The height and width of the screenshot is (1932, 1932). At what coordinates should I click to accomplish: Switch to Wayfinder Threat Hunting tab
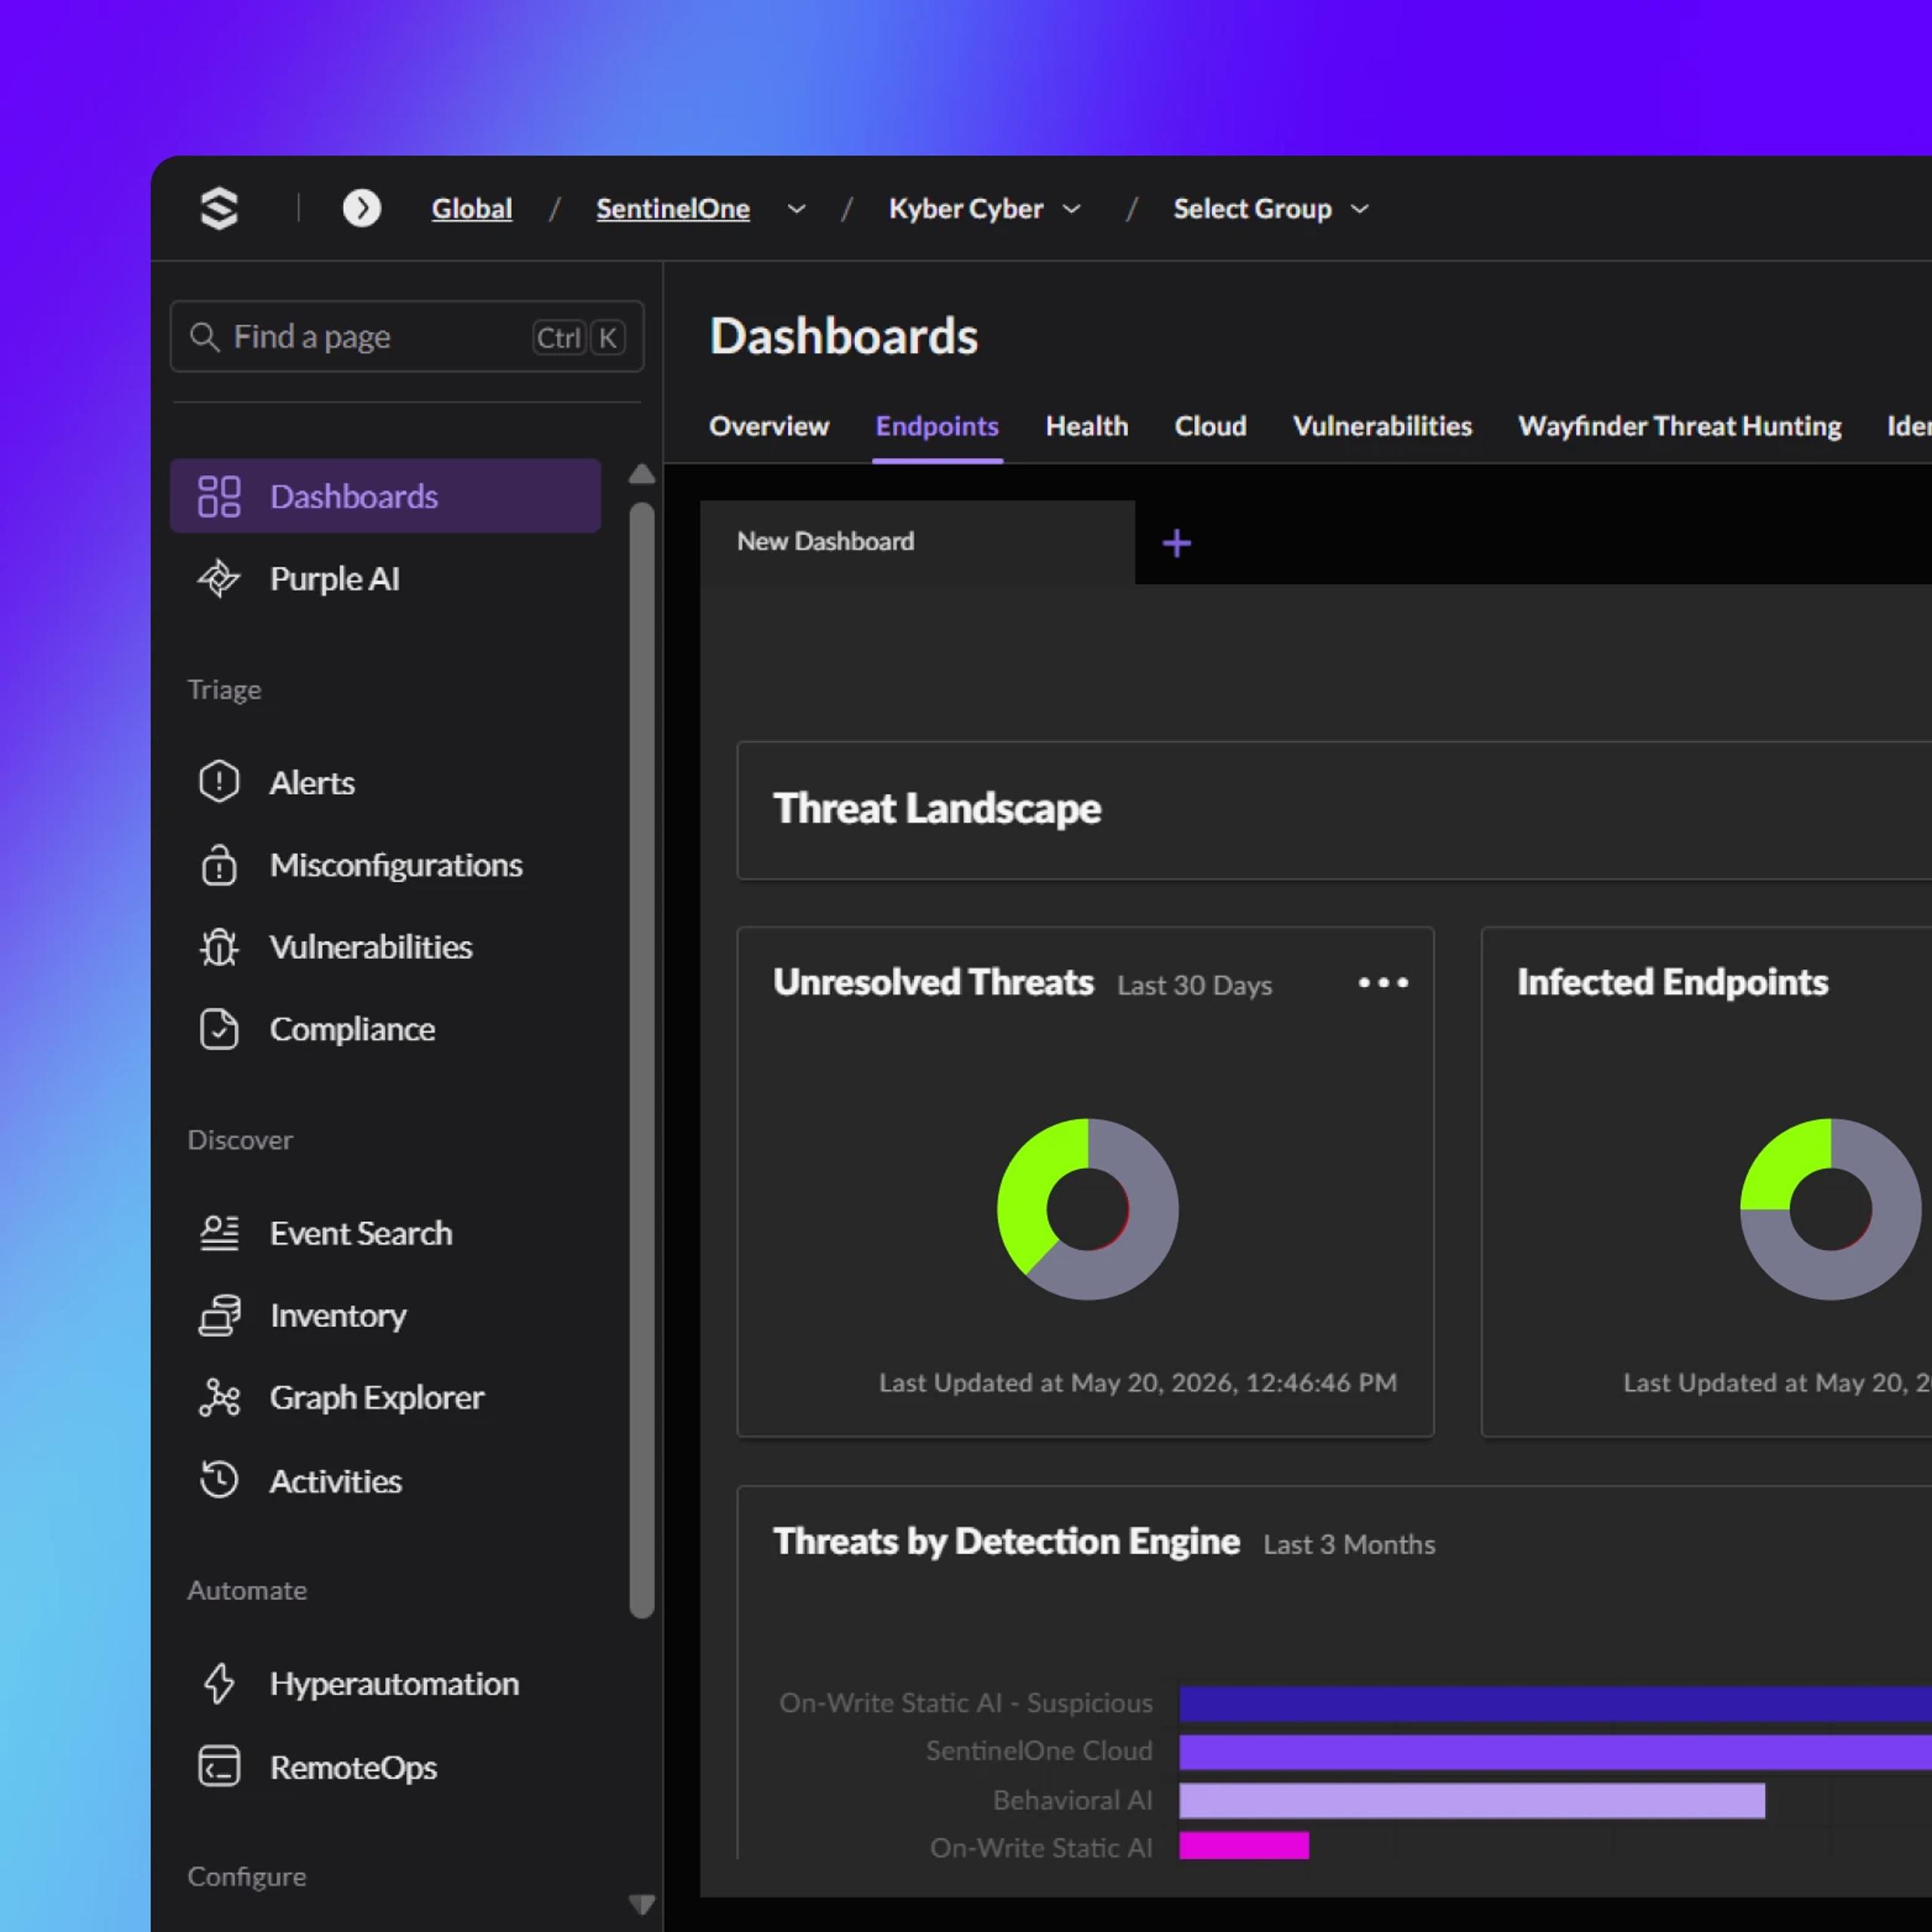click(x=1679, y=426)
